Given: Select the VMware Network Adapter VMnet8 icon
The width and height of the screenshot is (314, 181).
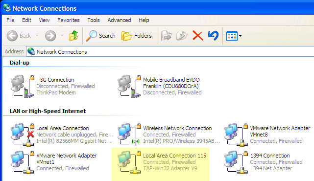Looking at the screenshot, I should coord(236,135).
